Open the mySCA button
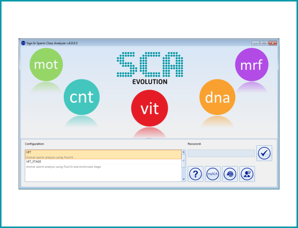Viewport: 298px width, 228px height. point(213,174)
